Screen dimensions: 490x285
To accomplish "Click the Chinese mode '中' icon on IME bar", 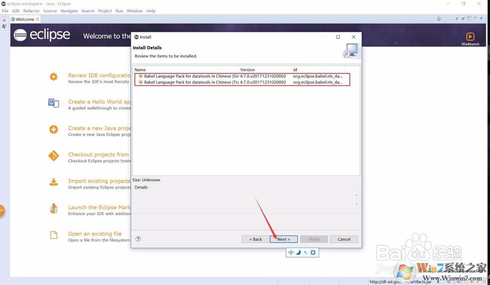I will [291, 253].
